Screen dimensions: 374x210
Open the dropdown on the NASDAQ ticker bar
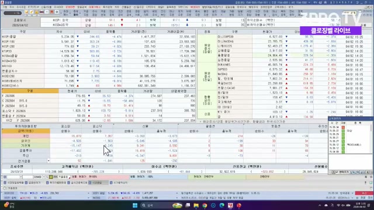coord(177,198)
